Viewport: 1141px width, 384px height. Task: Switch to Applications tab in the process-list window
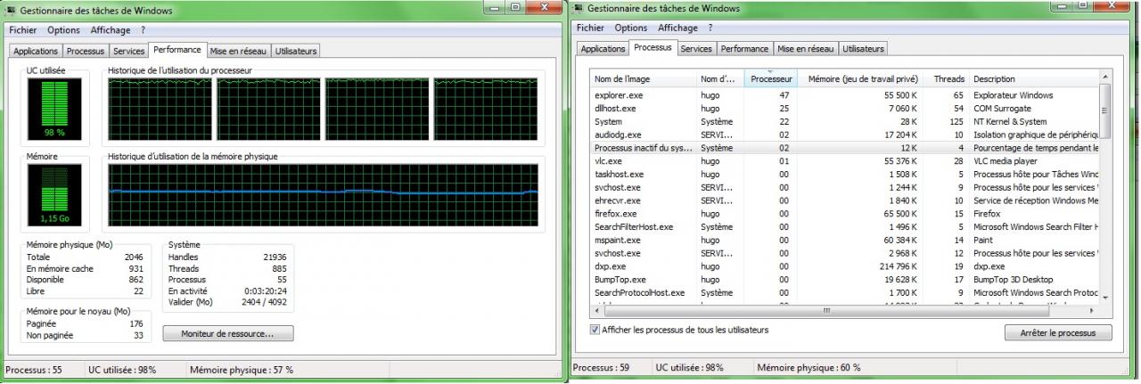tap(603, 49)
